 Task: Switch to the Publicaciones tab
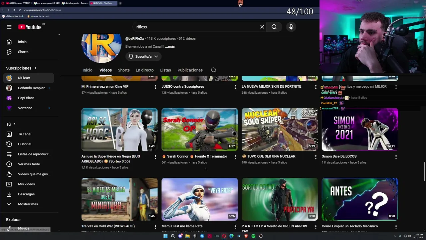click(190, 70)
